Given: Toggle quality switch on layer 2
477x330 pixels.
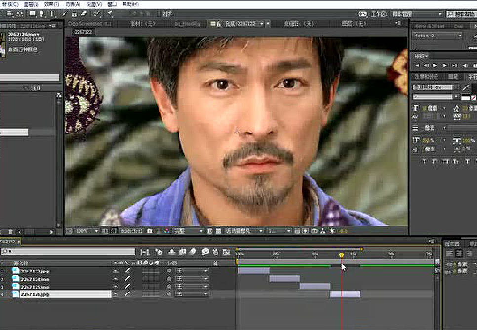Looking at the screenshot, I should click(127, 278).
